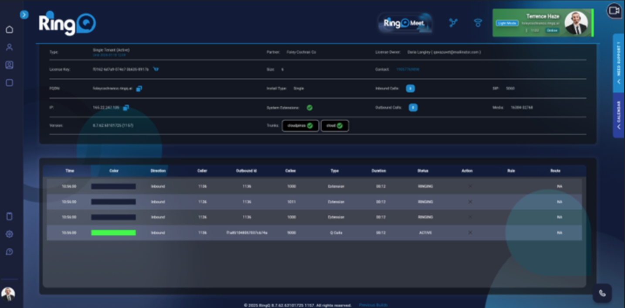Select the Status column header in the calls table

click(x=422, y=171)
